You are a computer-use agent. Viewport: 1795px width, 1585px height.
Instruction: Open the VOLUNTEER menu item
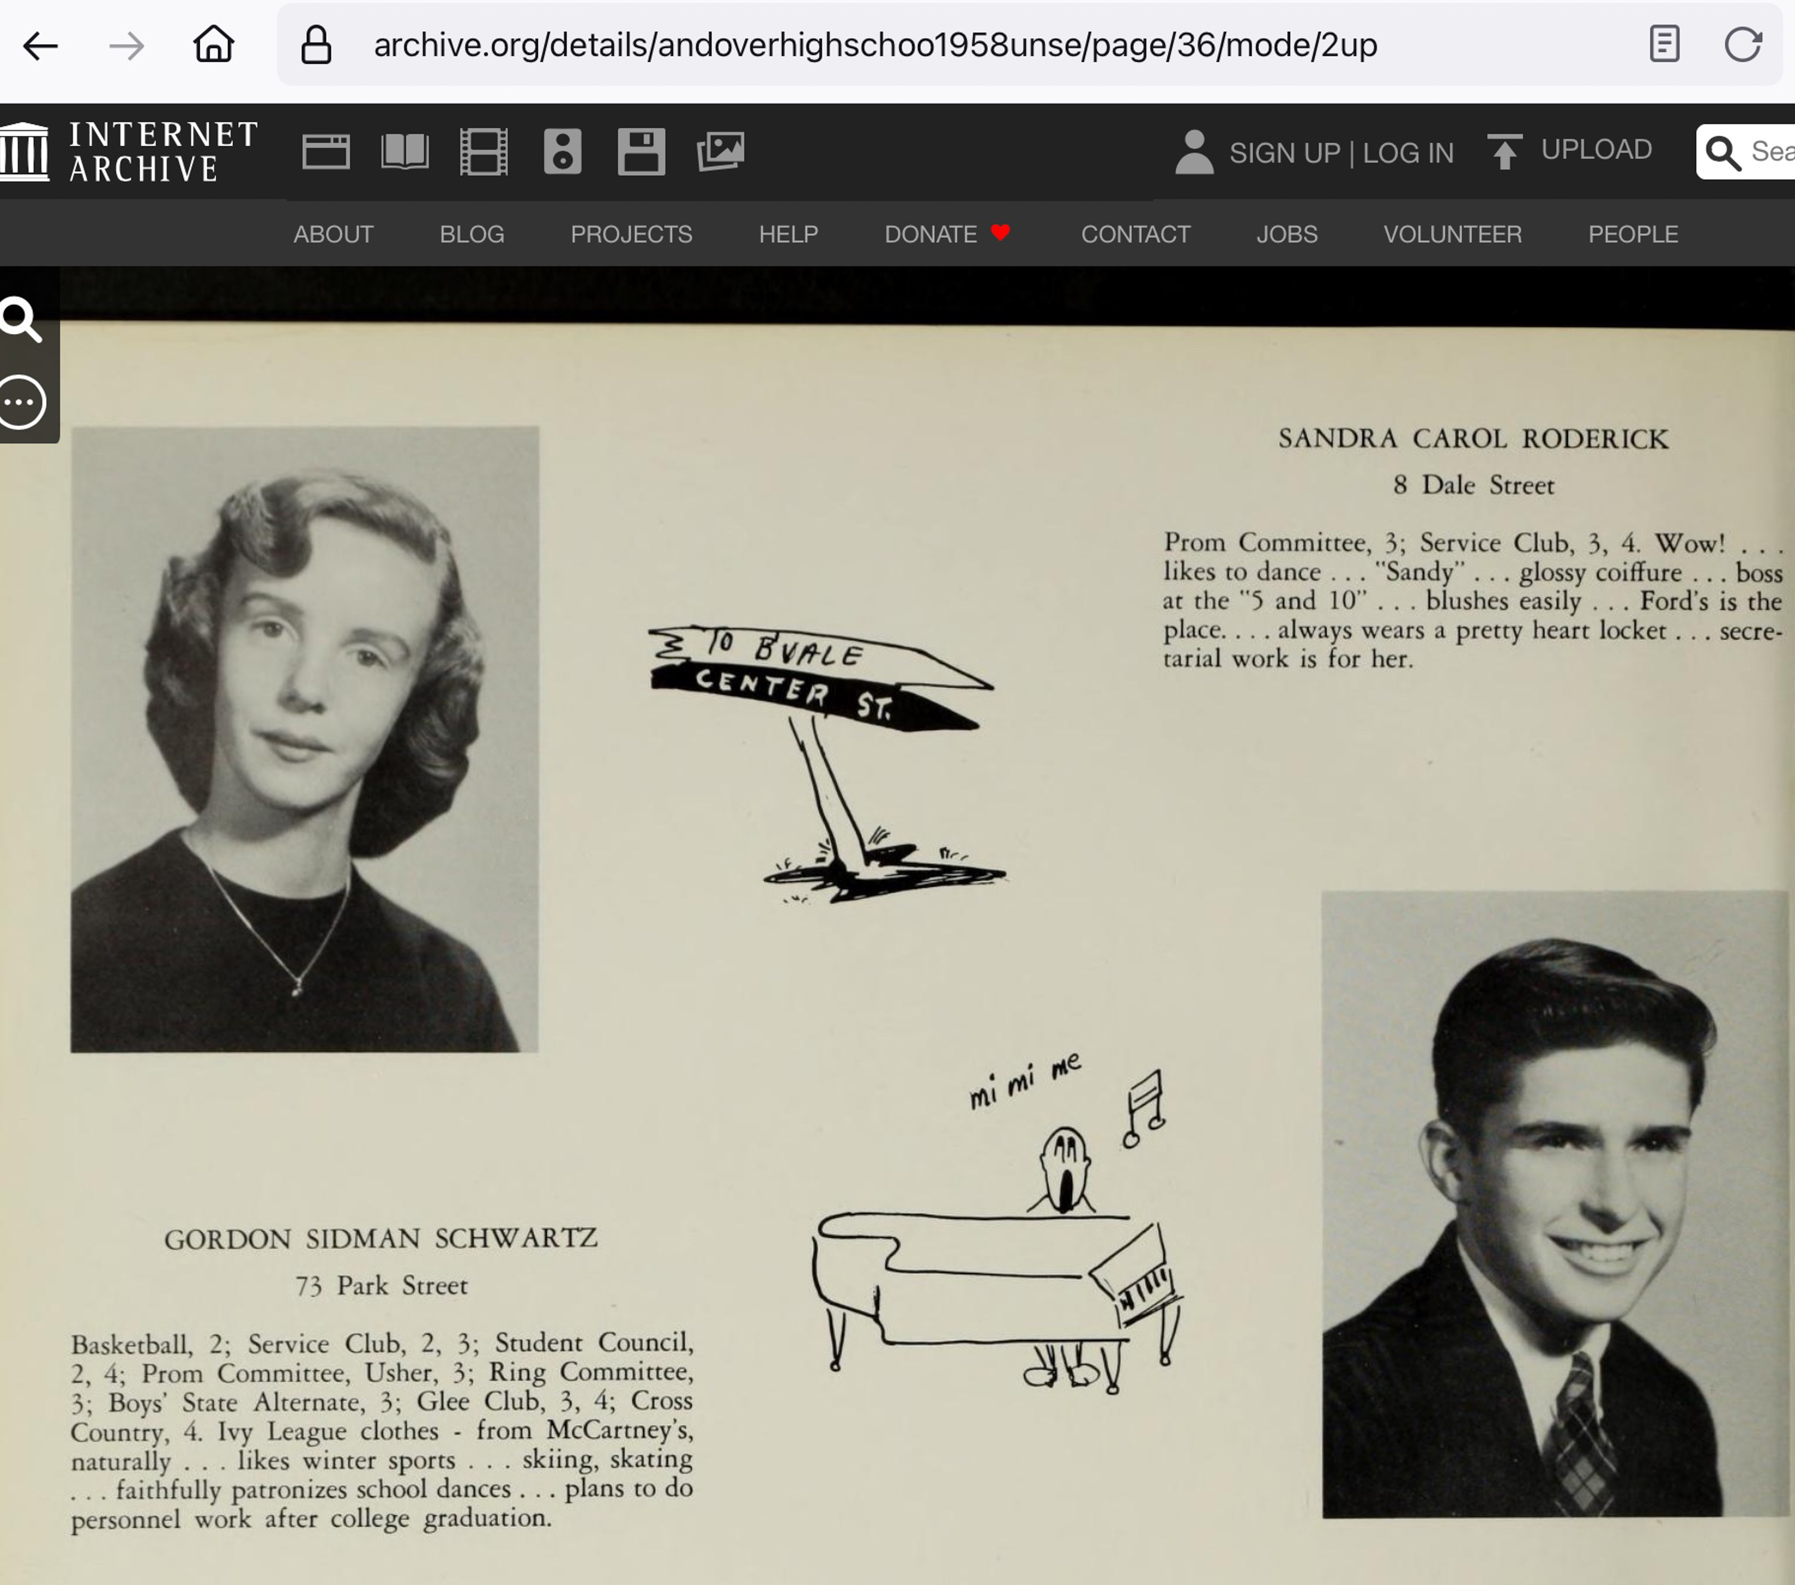pyautogui.click(x=1453, y=234)
